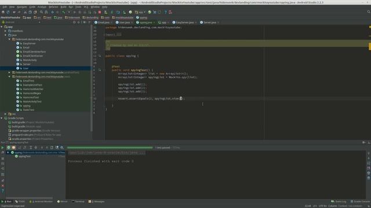Click the red close run tab icon
Viewport: 371px width, 208px height.
[2, 186]
